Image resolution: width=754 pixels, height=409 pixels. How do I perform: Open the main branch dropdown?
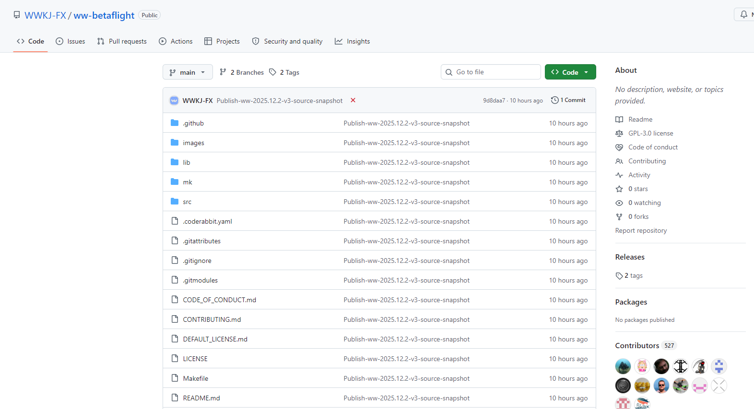click(x=187, y=72)
